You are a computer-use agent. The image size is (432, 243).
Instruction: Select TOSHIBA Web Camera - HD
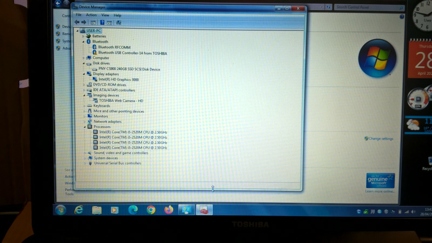tap(121, 101)
